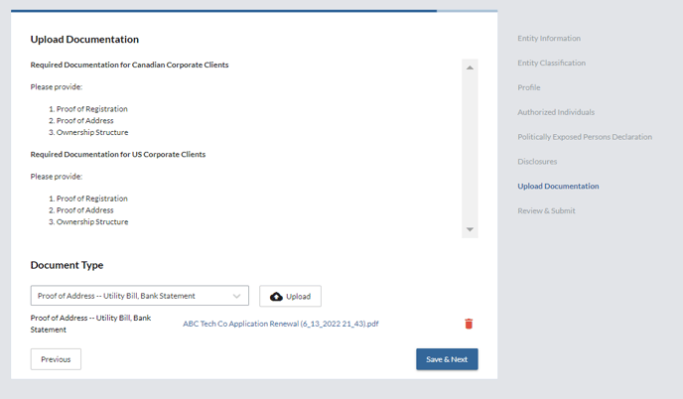Go back with the Previous button

[x=56, y=359]
